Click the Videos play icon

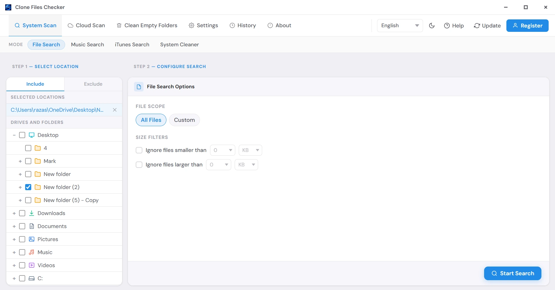coord(32,265)
